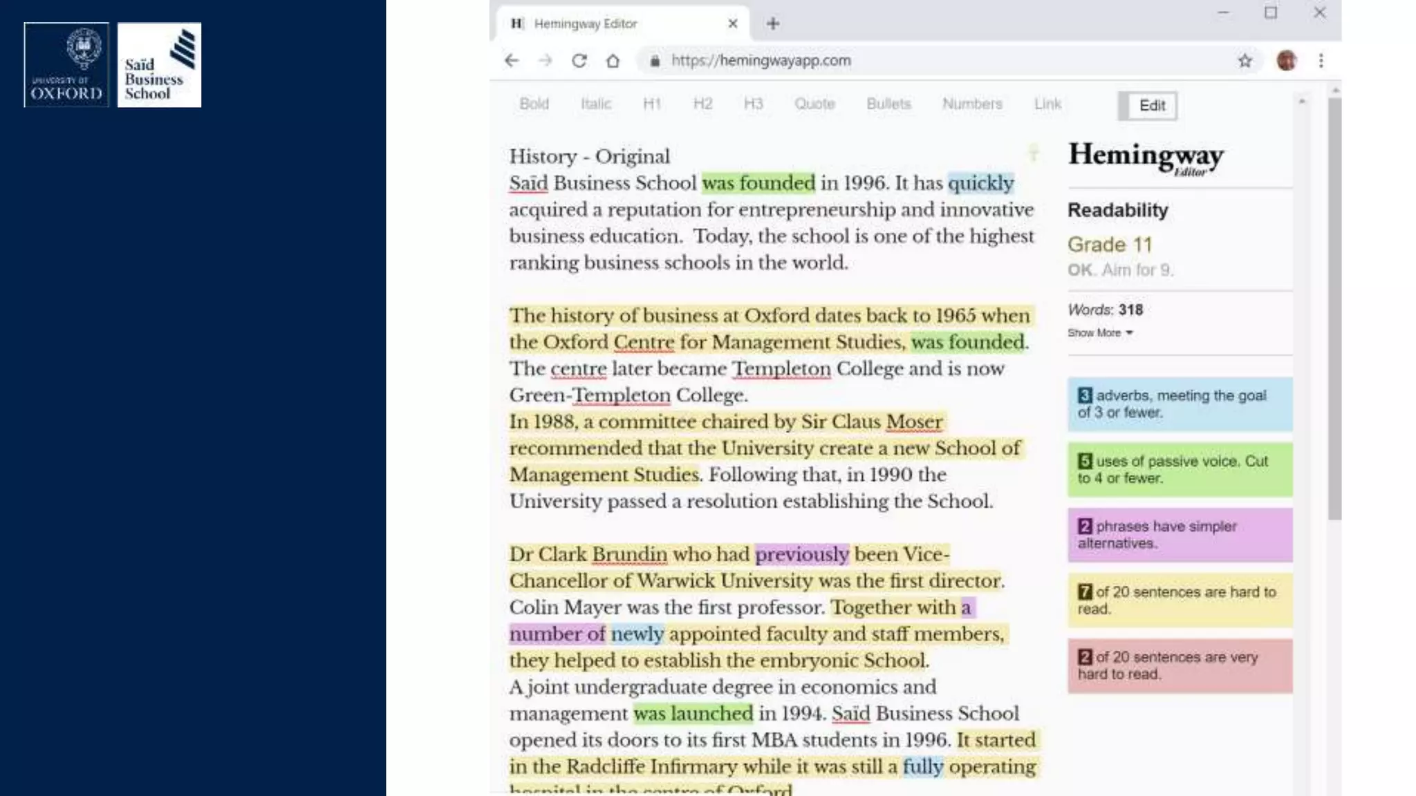This screenshot has height=796, width=1416.
Task: Click the browser back arrow
Action: [x=512, y=61]
